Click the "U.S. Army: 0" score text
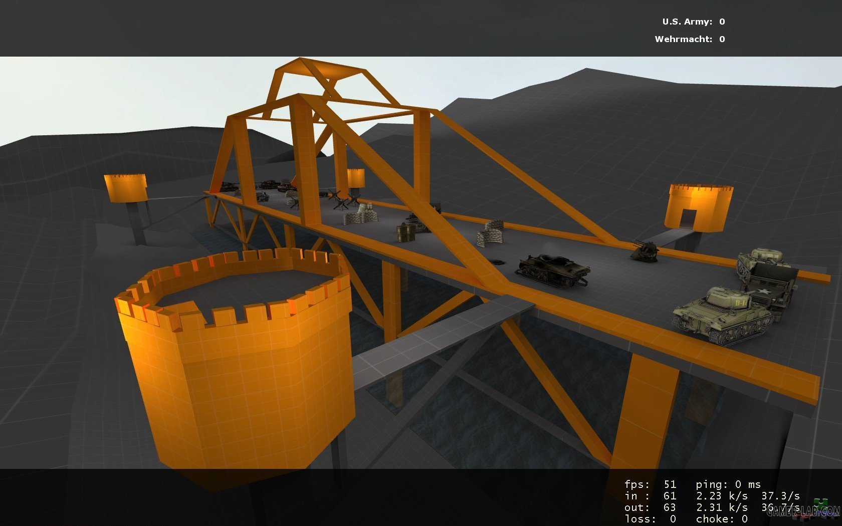The image size is (842, 526). tap(694, 22)
